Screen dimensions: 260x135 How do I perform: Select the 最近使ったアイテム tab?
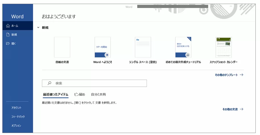[x=56, y=95]
